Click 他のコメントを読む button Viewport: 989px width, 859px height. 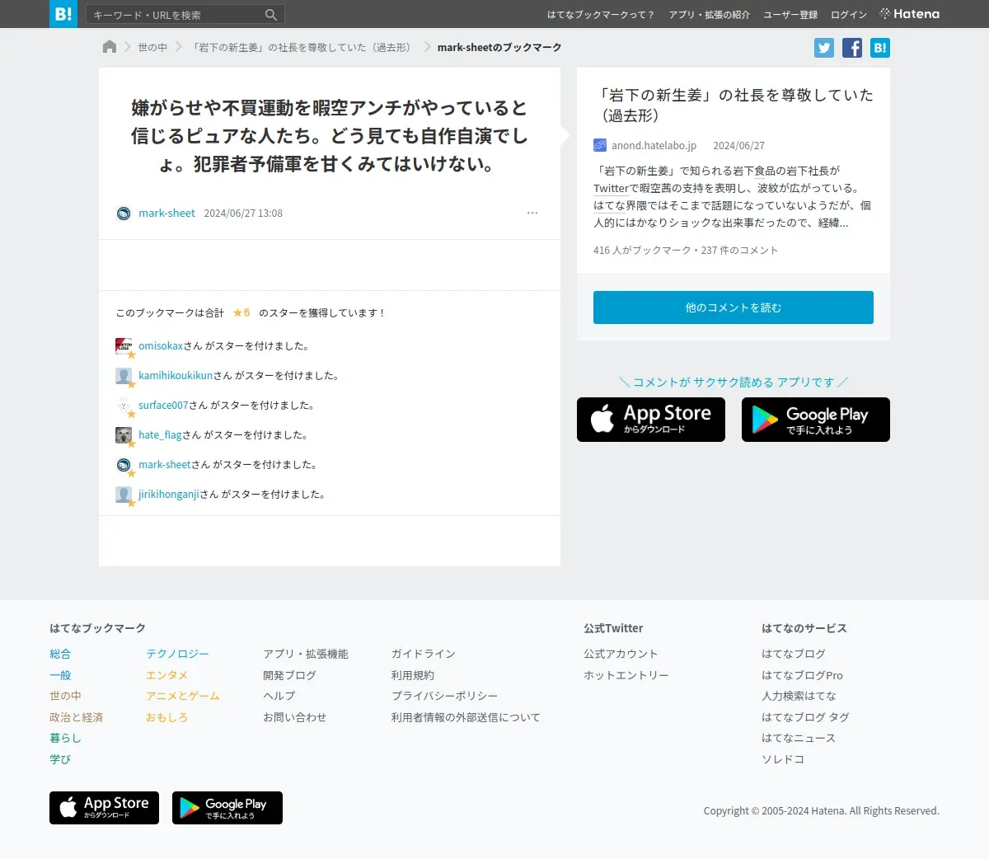tap(734, 307)
